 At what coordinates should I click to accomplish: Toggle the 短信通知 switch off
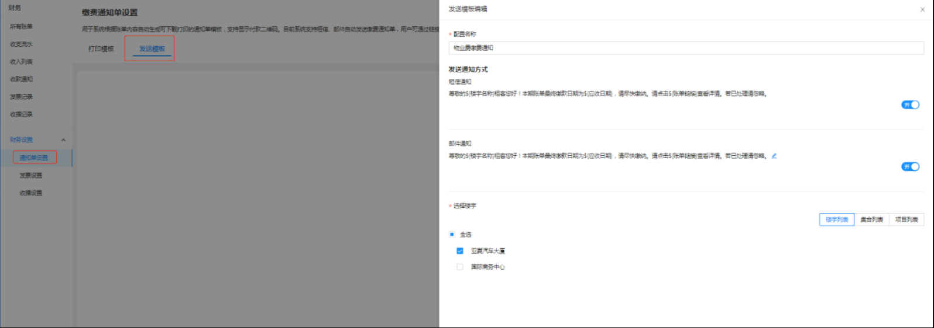pyautogui.click(x=910, y=105)
